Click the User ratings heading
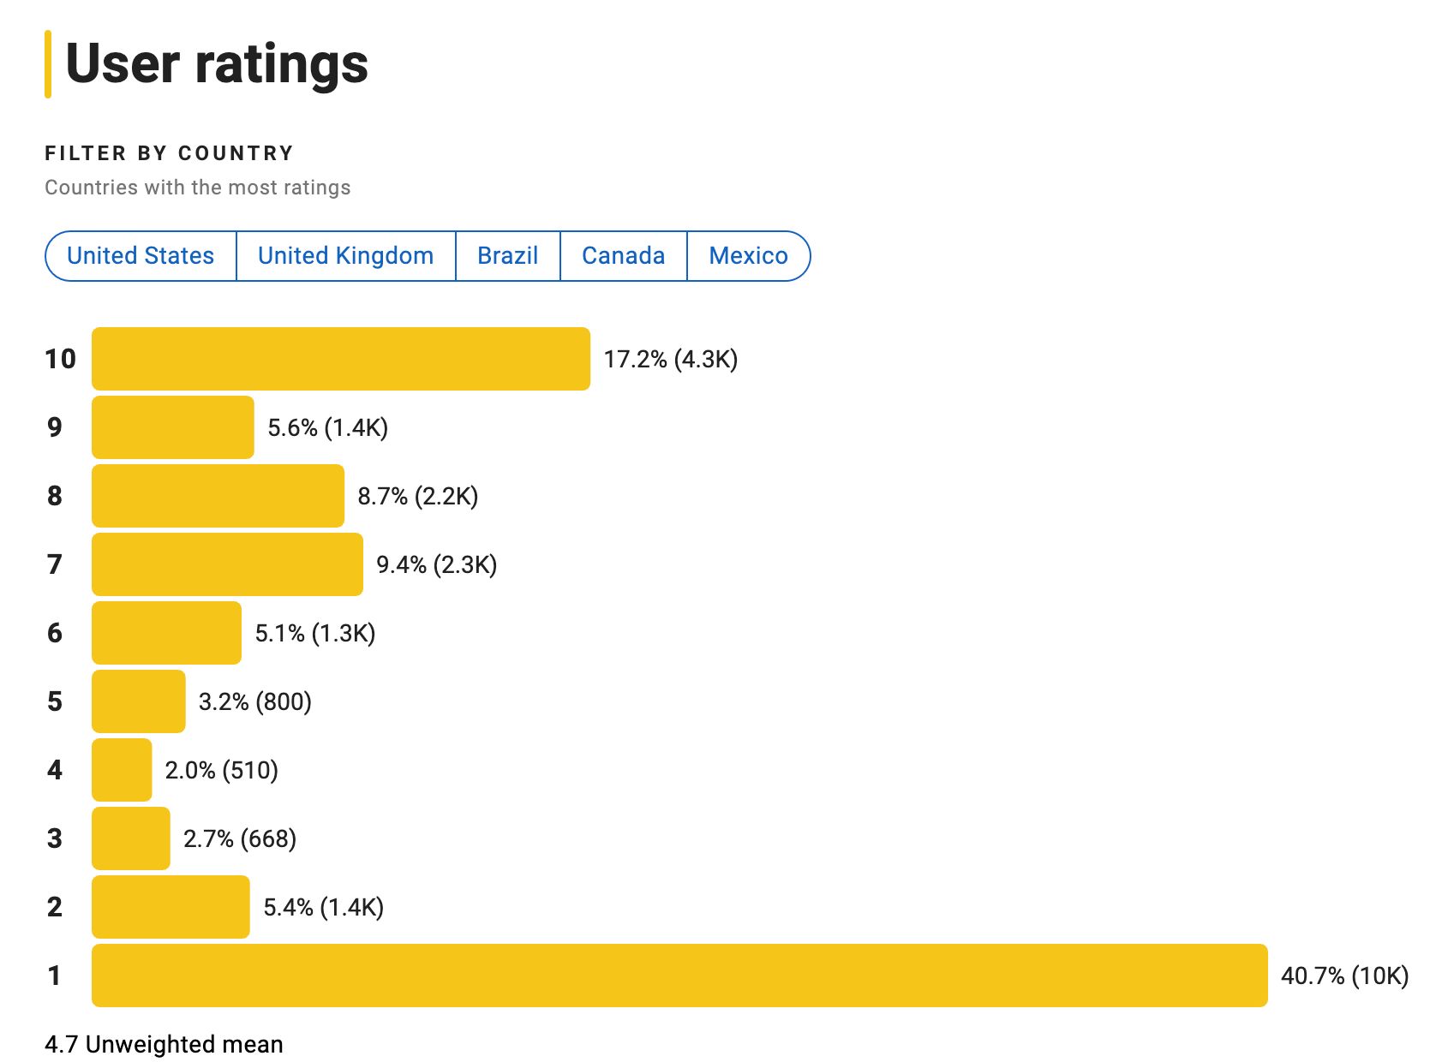1436x1062 pixels. [x=217, y=64]
